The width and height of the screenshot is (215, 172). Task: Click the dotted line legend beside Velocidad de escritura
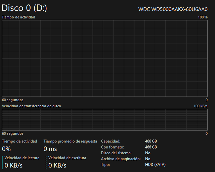pos(46,162)
